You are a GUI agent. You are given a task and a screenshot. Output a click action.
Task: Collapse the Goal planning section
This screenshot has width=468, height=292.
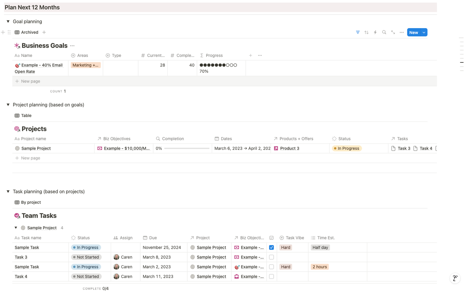pyautogui.click(x=8, y=21)
